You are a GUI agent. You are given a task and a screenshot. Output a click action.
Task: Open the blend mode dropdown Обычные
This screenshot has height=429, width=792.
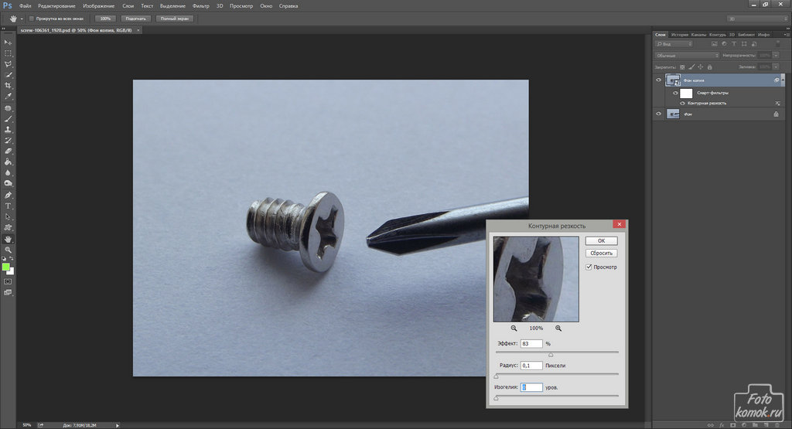(687, 56)
